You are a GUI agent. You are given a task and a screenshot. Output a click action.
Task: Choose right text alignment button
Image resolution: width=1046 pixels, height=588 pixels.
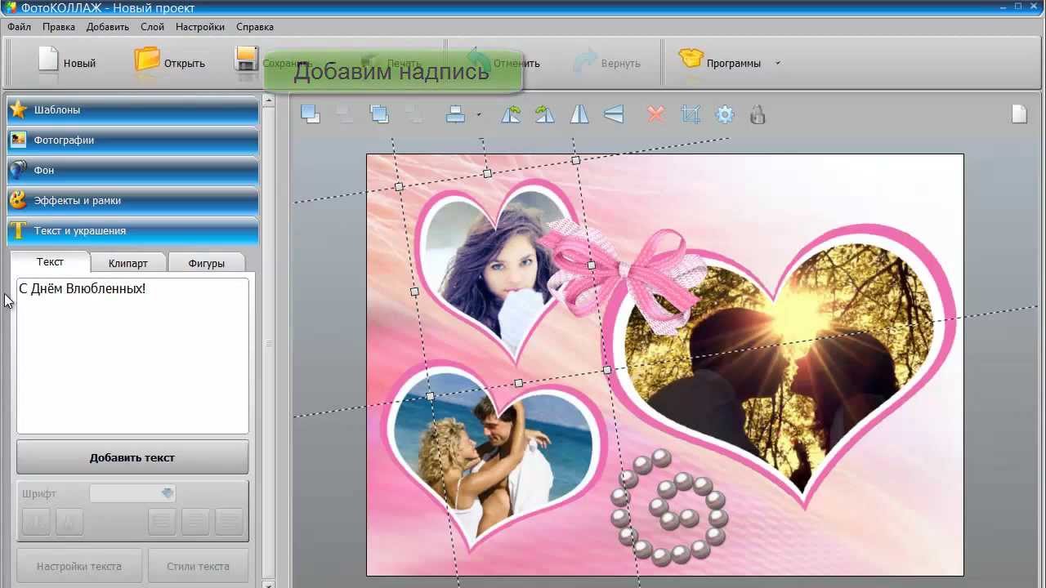pyautogui.click(x=230, y=521)
